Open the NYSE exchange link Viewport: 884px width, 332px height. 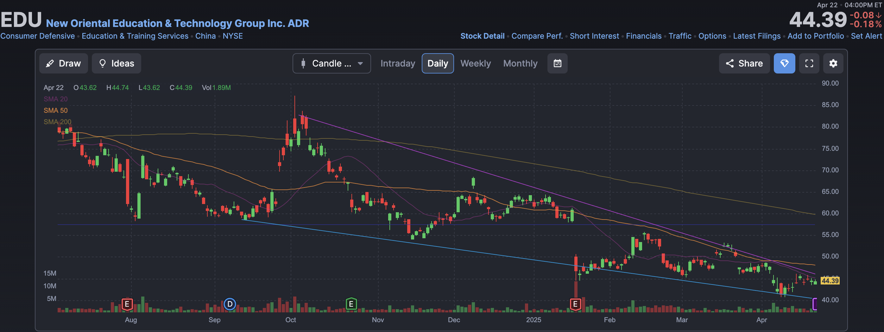click(233, 36)
